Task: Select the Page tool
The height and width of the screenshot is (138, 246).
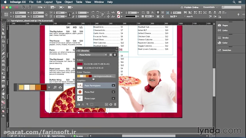Action: [x=3, y=33]
